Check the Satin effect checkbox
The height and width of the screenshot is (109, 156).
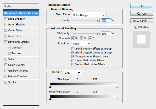coord(6,59)
